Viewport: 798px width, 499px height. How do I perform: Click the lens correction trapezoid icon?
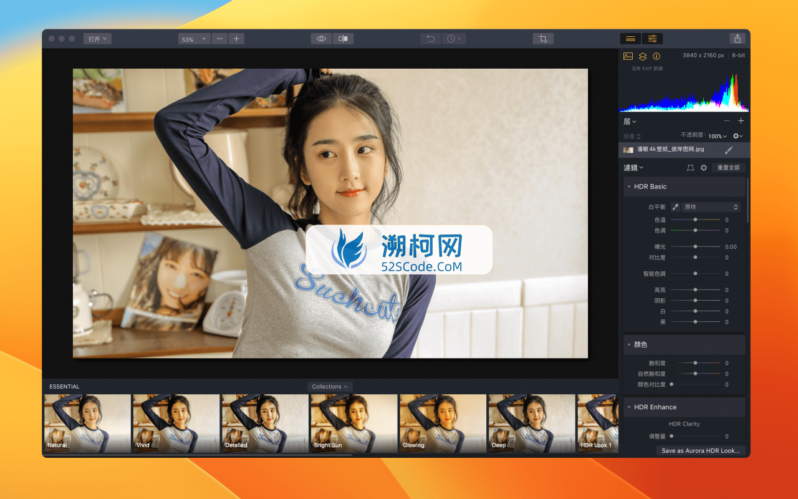tap(690, 168)
